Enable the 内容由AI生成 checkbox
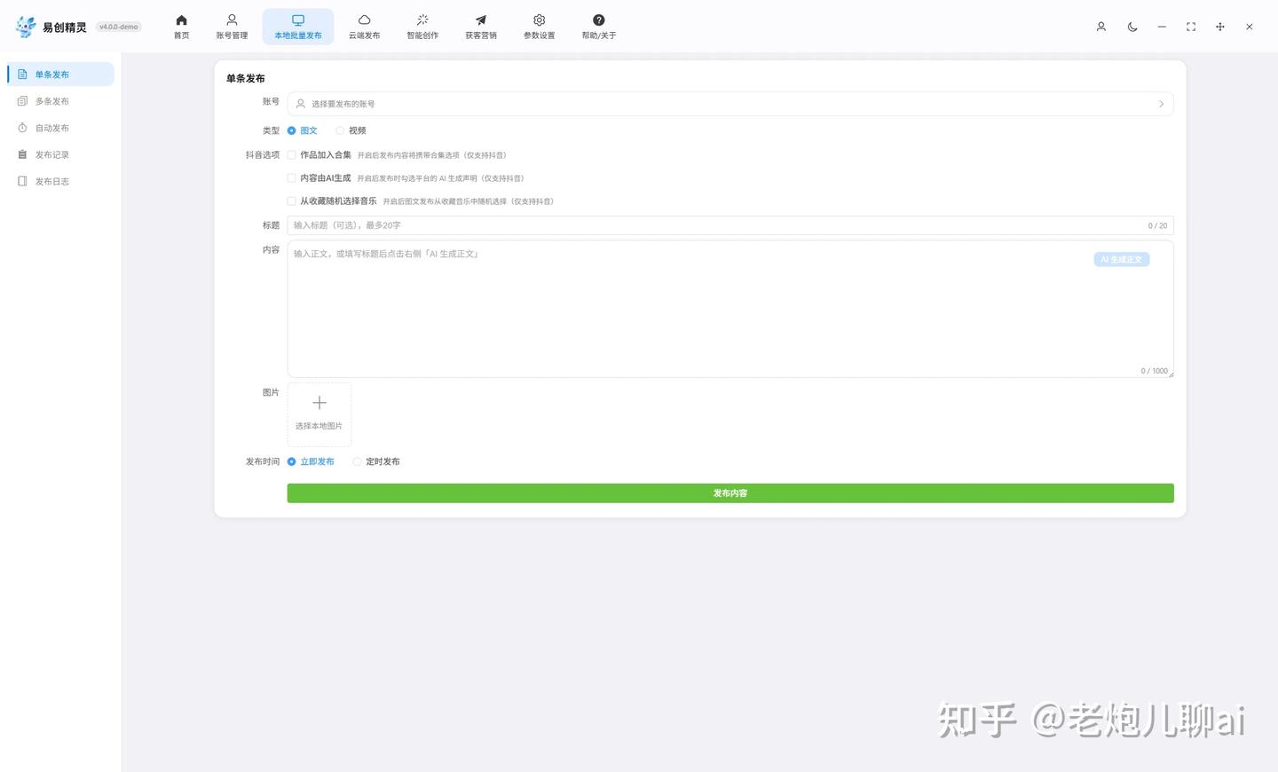 pyautogui.click(x=291, y=177)
